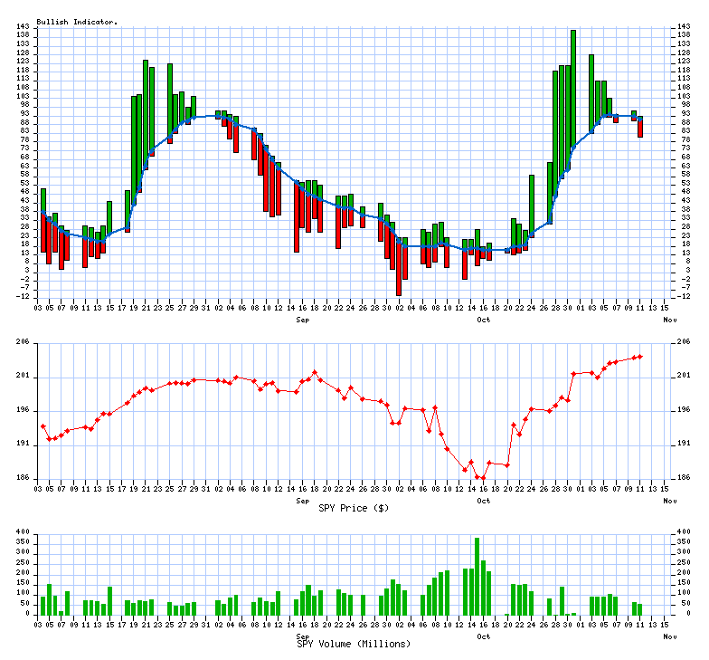Click 'Oct' label under SPY Price chart
This screenshot has width=709, height=660.
pyautogui.click(x=484, y=500)
